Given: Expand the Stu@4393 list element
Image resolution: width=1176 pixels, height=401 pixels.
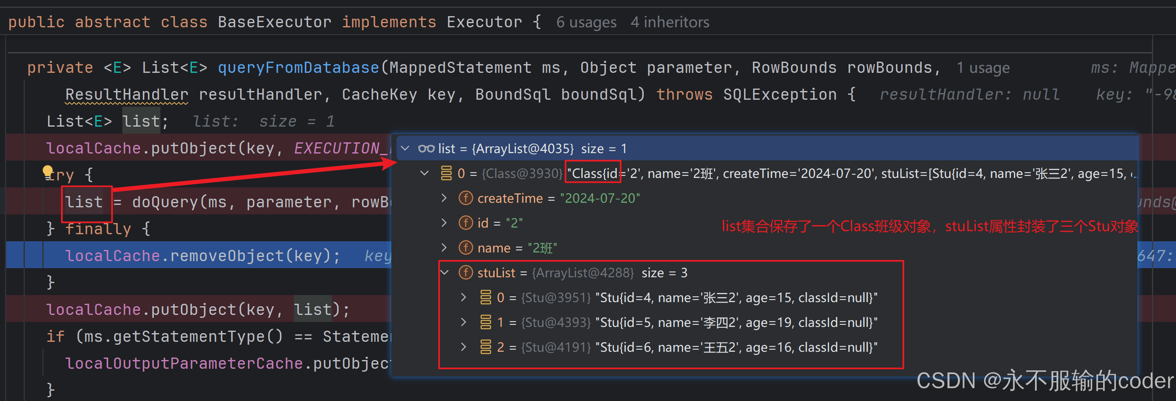Looking at the screenshot, I should tap(464, 322).
